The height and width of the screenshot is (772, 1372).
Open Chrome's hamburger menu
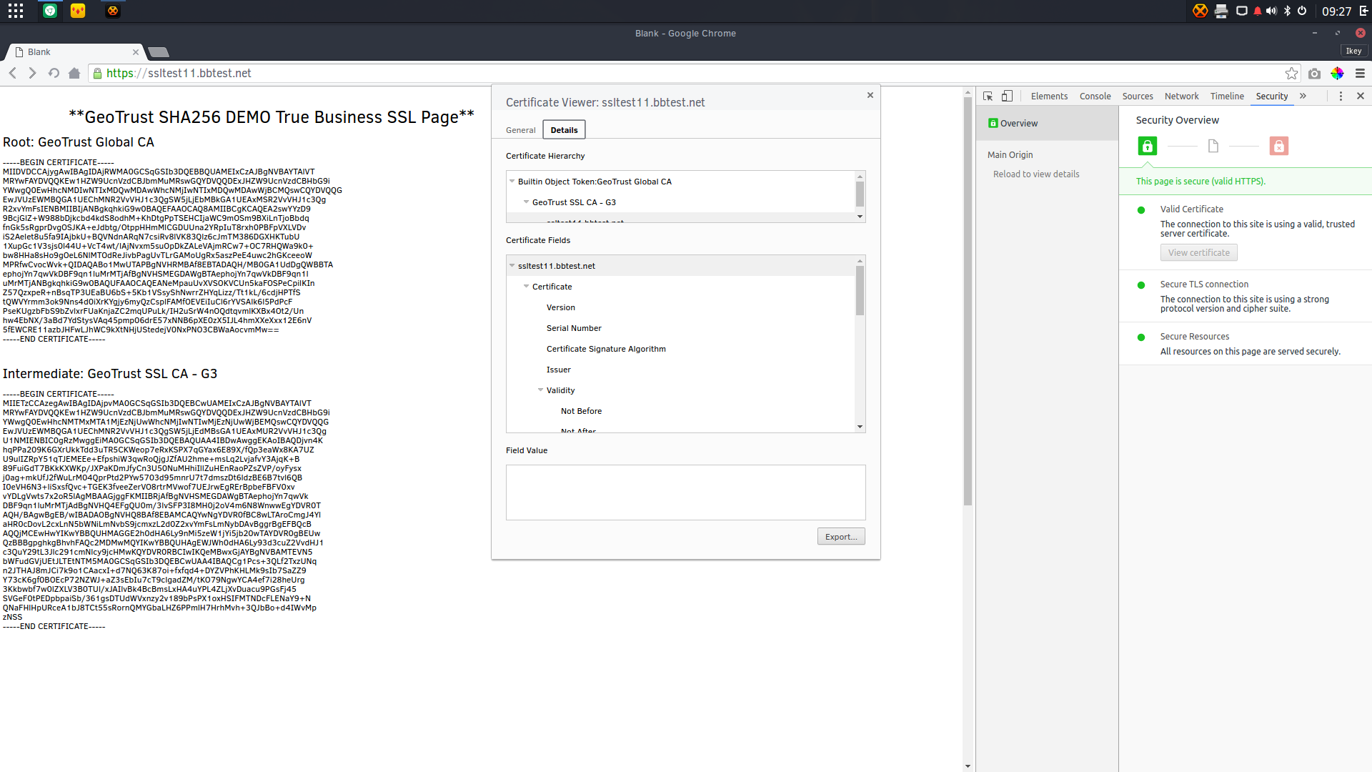point(1360,73)
